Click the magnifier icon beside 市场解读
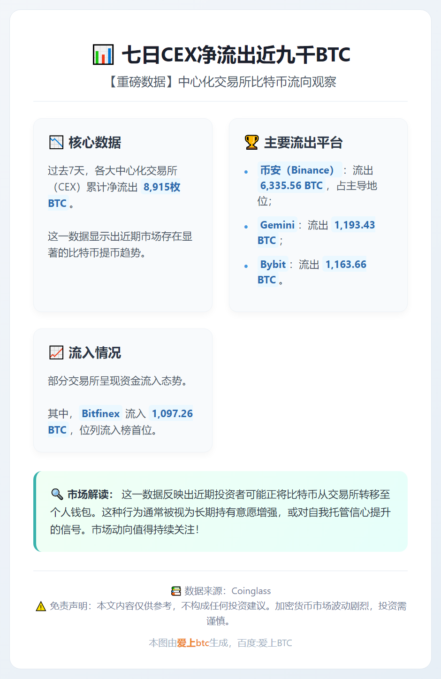The image size is (441, 679). [x=57, y=494]
